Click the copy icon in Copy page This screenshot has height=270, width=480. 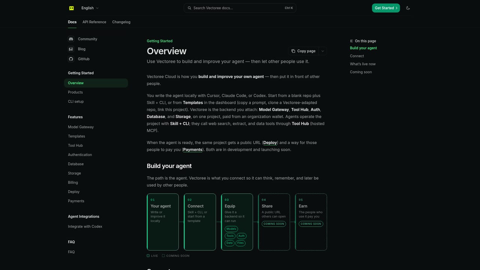[293, 51]
